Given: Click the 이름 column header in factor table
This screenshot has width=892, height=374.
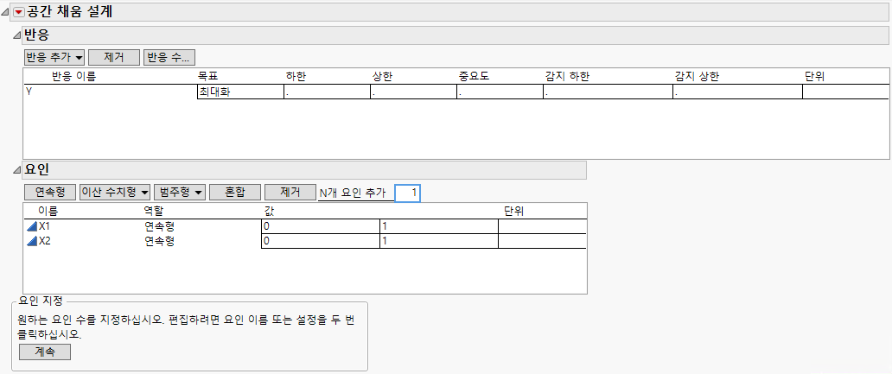Looking at the screenshot, I should 48,211.
